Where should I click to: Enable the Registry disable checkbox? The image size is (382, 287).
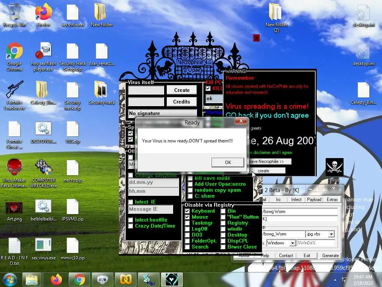click(x=223, y=223)
